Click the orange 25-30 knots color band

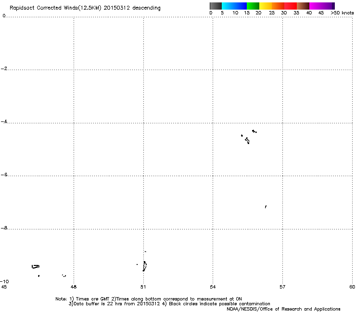point(278,6)
